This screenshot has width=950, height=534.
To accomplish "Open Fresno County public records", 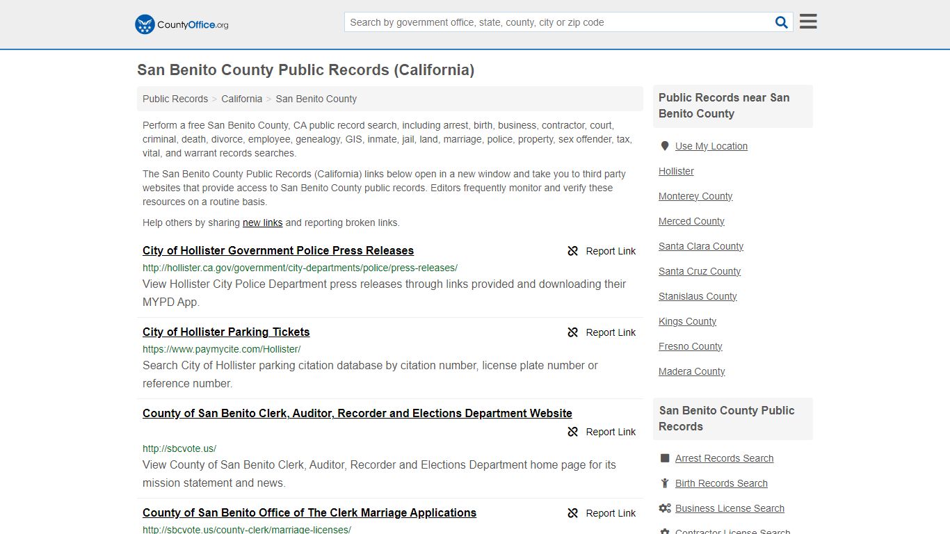I will point(691,346).
